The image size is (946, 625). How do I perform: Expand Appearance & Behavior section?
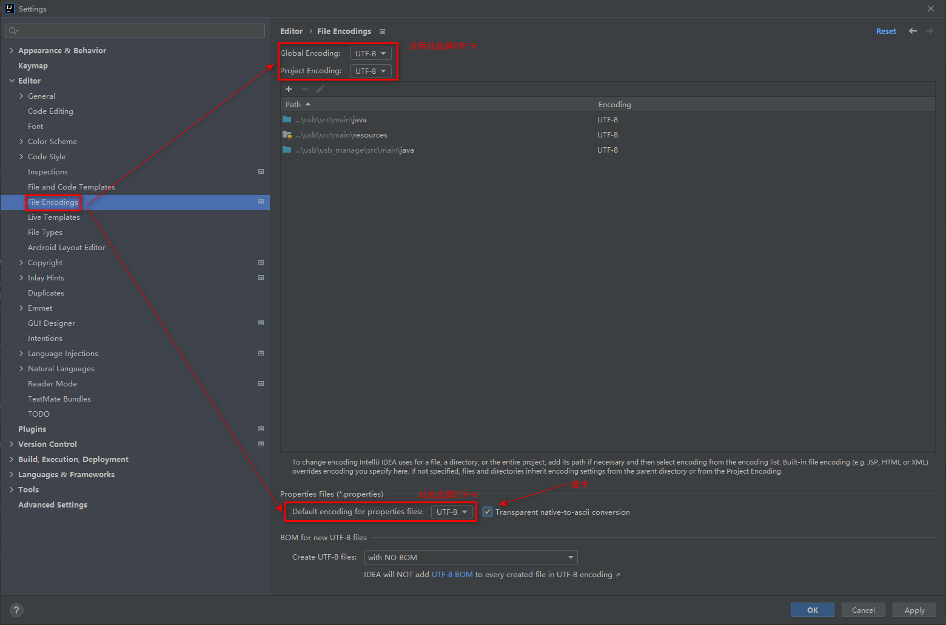pyautogui.click(x=12, y=50)
